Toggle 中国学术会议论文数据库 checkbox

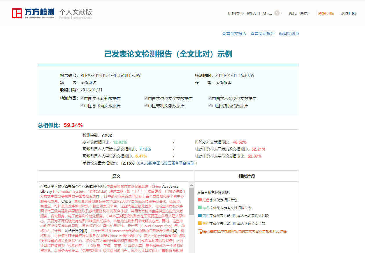(210, 98)
